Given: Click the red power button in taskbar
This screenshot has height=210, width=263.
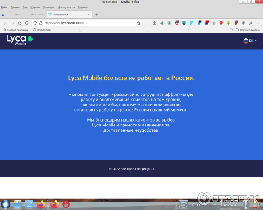Looking at the screenshot, I should [x=255, y=207].
